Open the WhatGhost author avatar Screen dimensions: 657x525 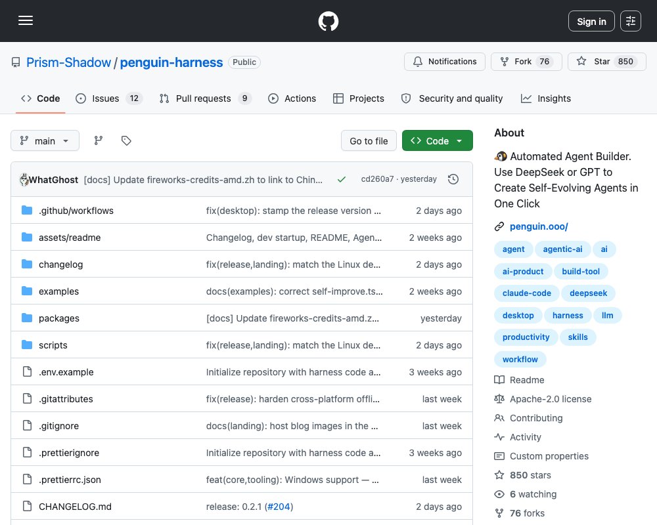(24, 180)
